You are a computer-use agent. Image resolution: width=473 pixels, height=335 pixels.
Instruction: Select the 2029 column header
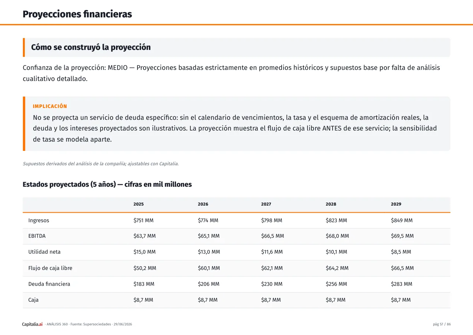(396, 204)
